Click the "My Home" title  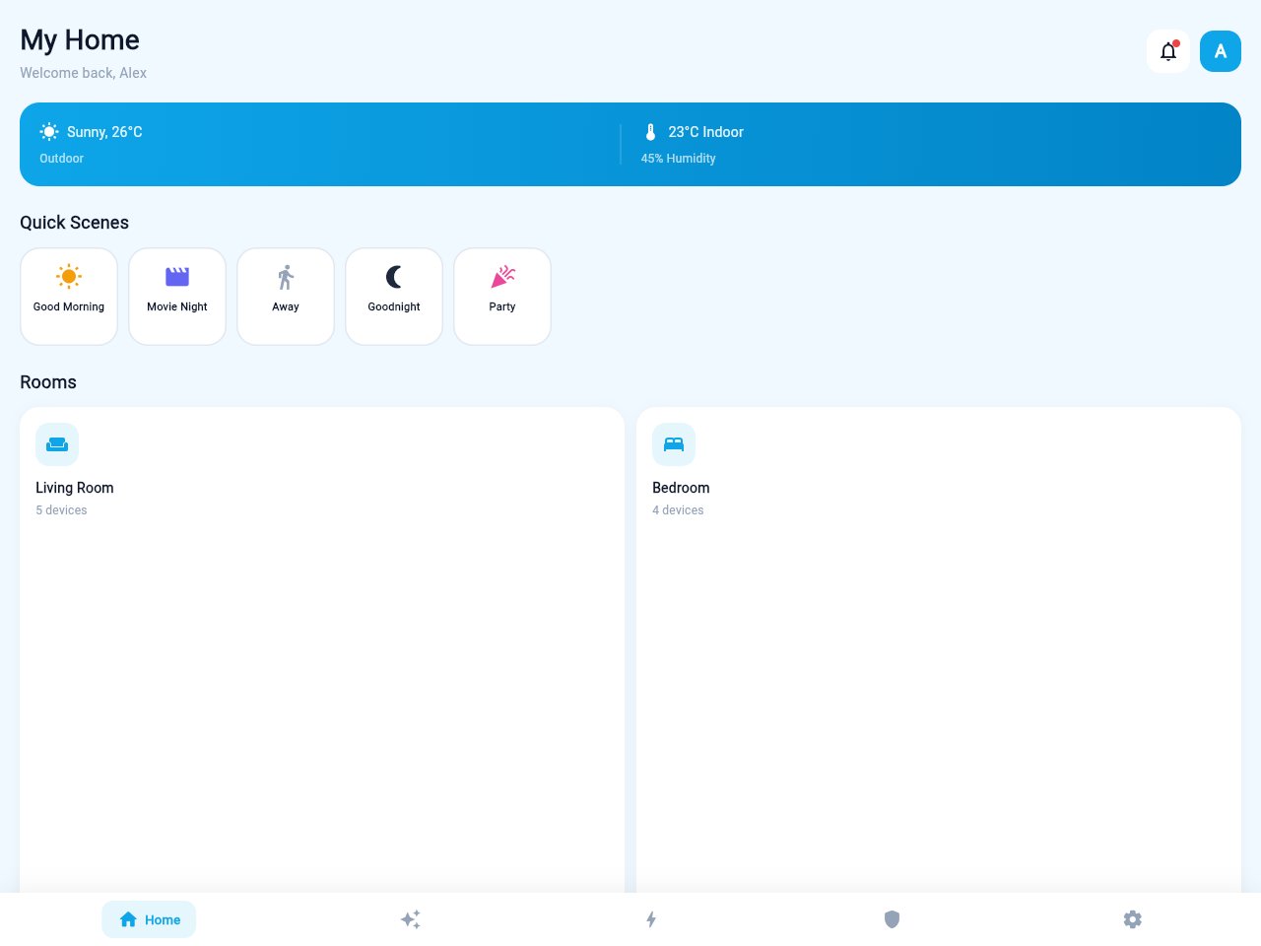click(x=80, y=40)
